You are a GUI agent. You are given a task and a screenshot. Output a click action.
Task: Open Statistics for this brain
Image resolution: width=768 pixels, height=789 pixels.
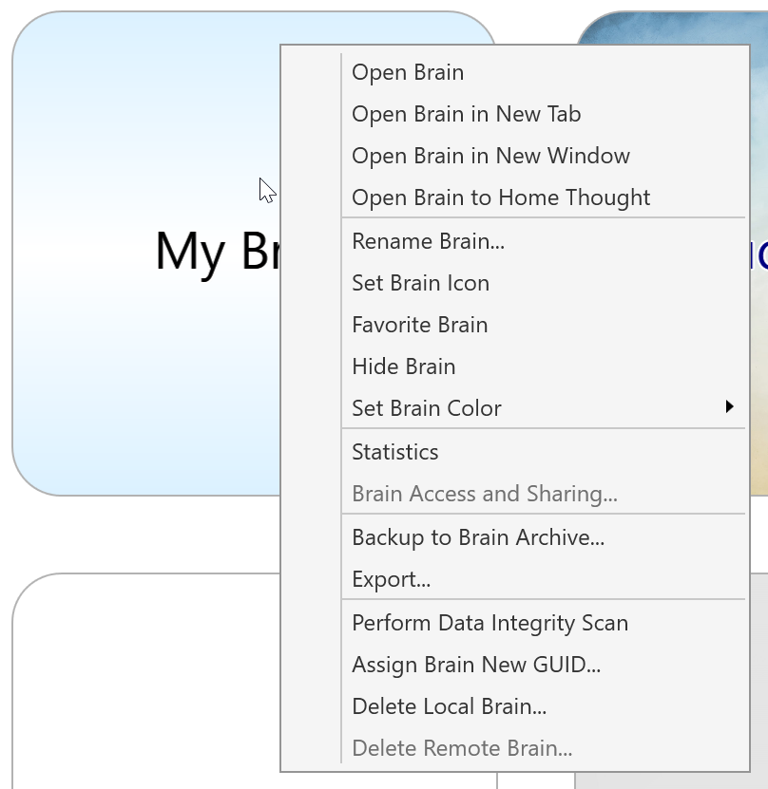[395, 453]
